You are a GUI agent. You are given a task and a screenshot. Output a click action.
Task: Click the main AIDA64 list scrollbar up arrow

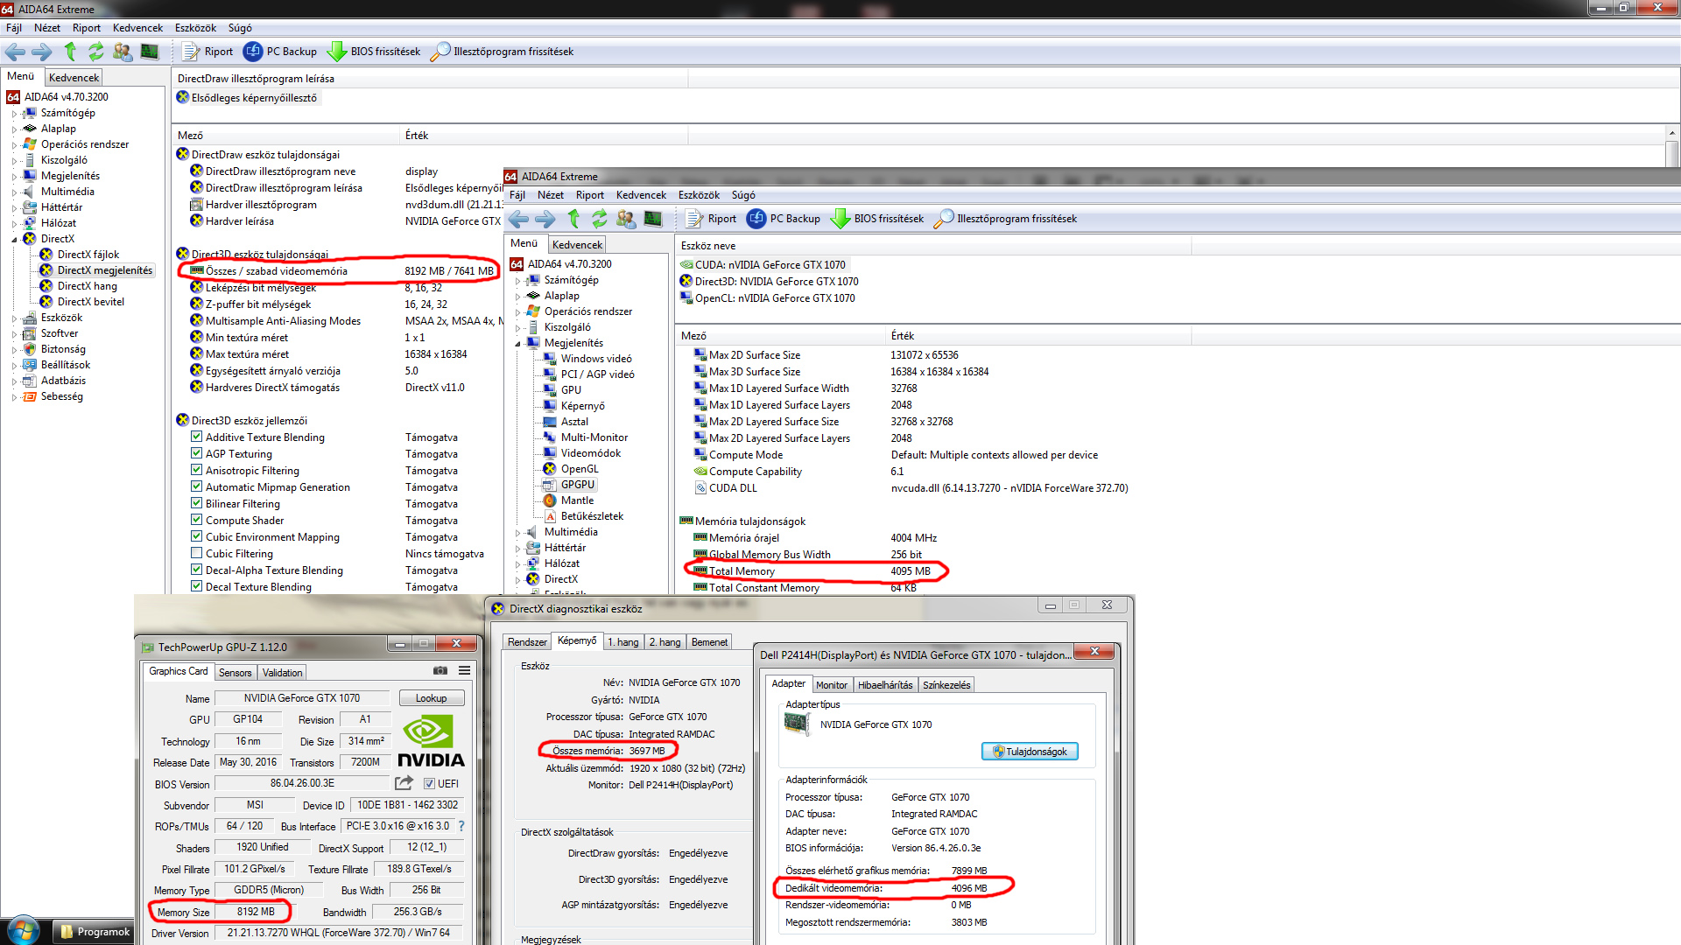[1672, 132]
